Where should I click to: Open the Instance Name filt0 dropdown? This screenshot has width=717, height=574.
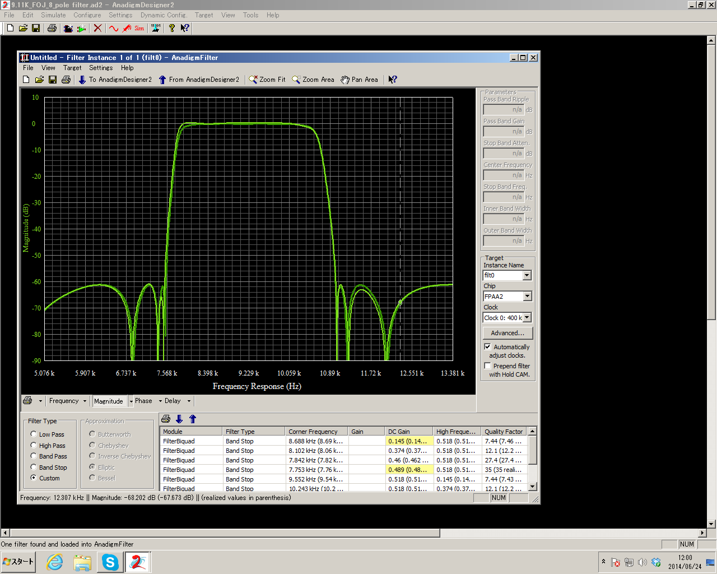[x=527, y=275]
